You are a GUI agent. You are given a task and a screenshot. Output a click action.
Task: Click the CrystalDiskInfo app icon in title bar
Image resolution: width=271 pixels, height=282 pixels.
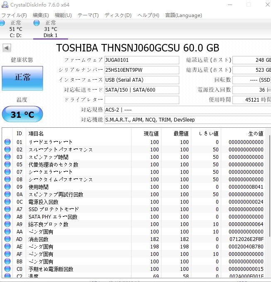click(x=5, y=5)
